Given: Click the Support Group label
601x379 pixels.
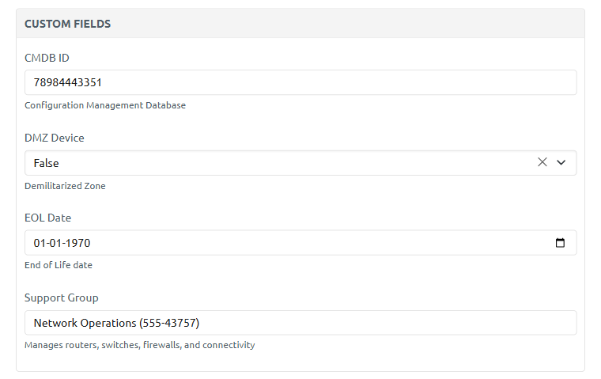Looking at the screenshot, I should point(62,298).
